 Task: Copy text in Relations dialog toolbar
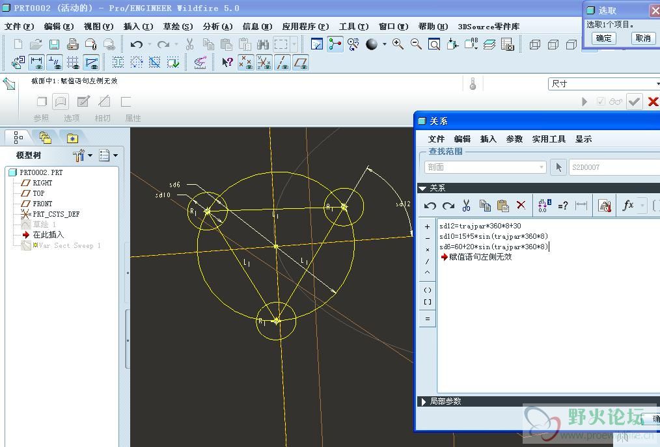pos(485,206)
